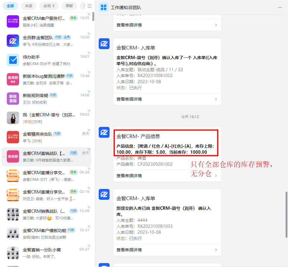The height and width of the screenshot is (267, 288).
Task: Open 金智CRM客户模板功能 group avatar
Action: pos(13,234)
